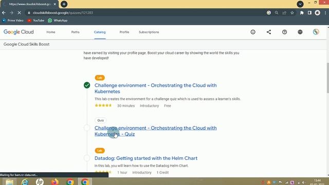Click the '1 Credit' label
Image resolution: width=329 pixels, height=185 pixels.
pos(162,173)
